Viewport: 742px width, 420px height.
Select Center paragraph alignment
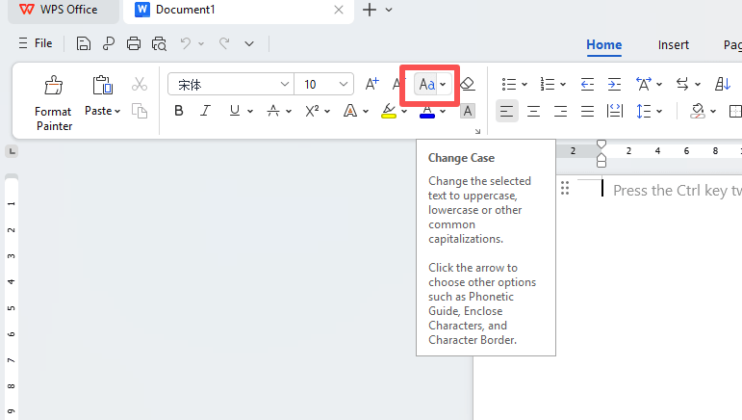(533, 112)
